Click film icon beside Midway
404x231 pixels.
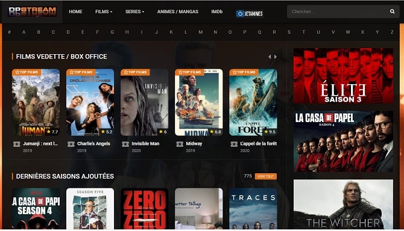tap(180, 144)
